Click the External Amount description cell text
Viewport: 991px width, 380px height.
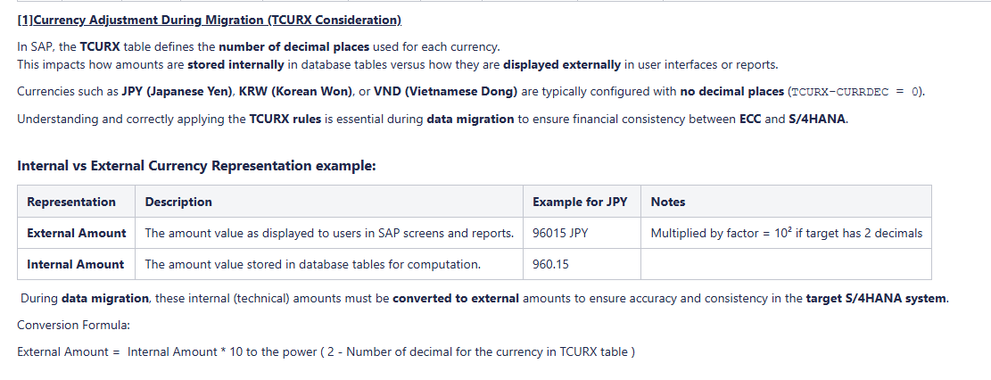point(329,233)
